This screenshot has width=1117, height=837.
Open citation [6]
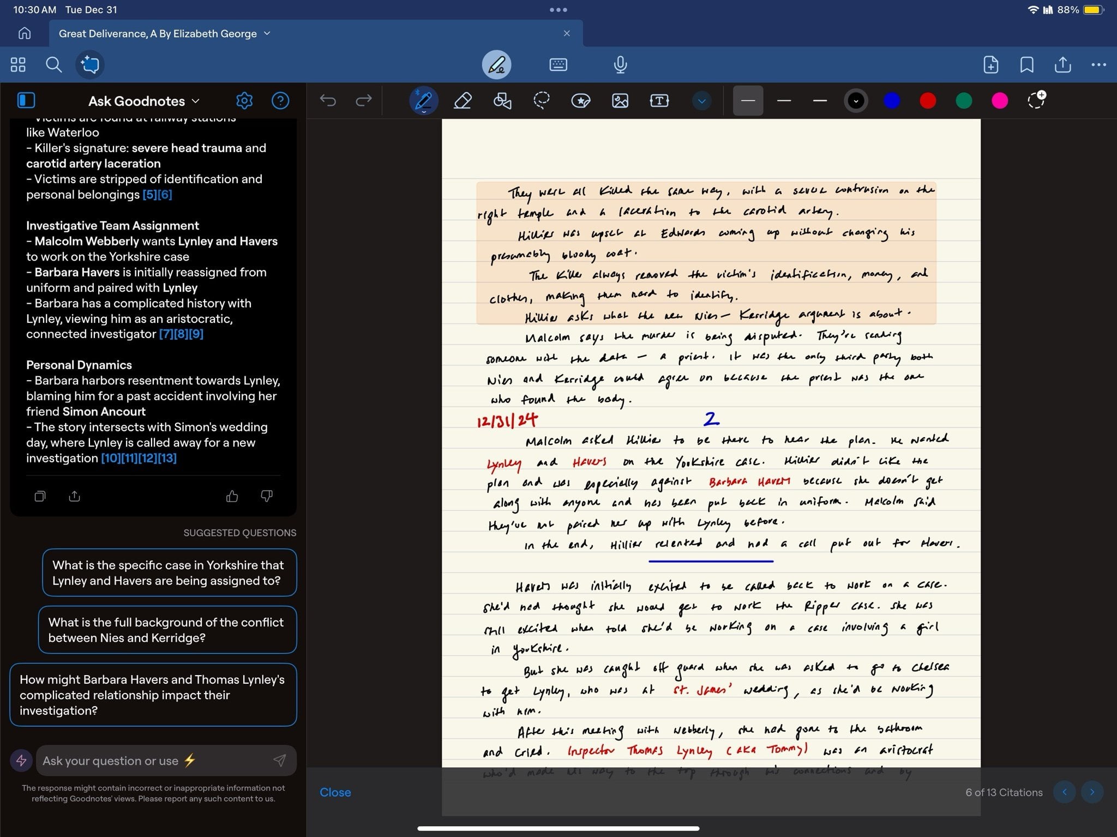click(165, 195)
